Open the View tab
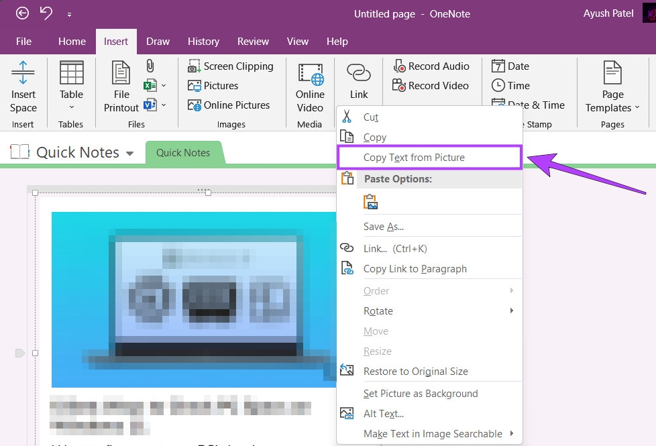The height and width of the screenshot is (446, 656). (297, 42)
